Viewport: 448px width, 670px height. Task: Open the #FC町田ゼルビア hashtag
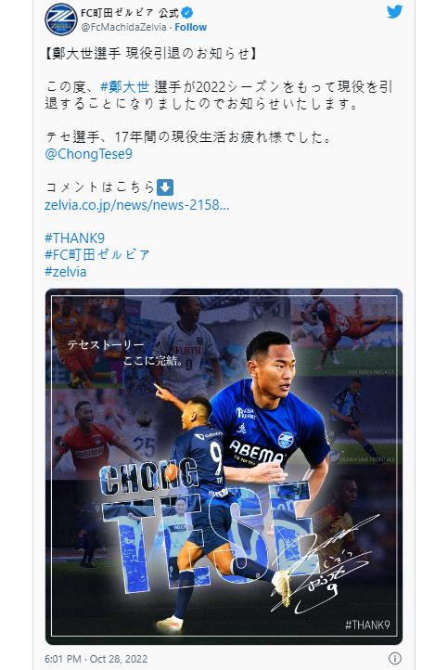point(97,254)
